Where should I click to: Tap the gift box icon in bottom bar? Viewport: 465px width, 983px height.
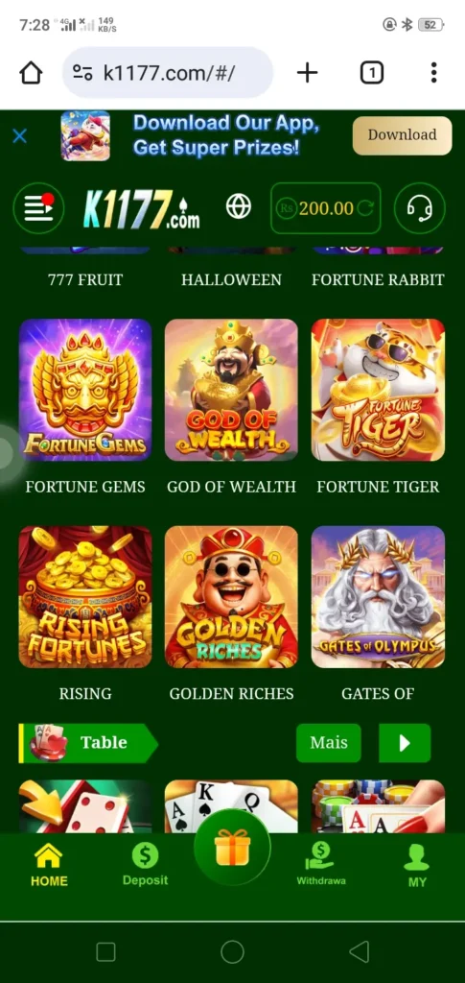[x=232, y=848]
